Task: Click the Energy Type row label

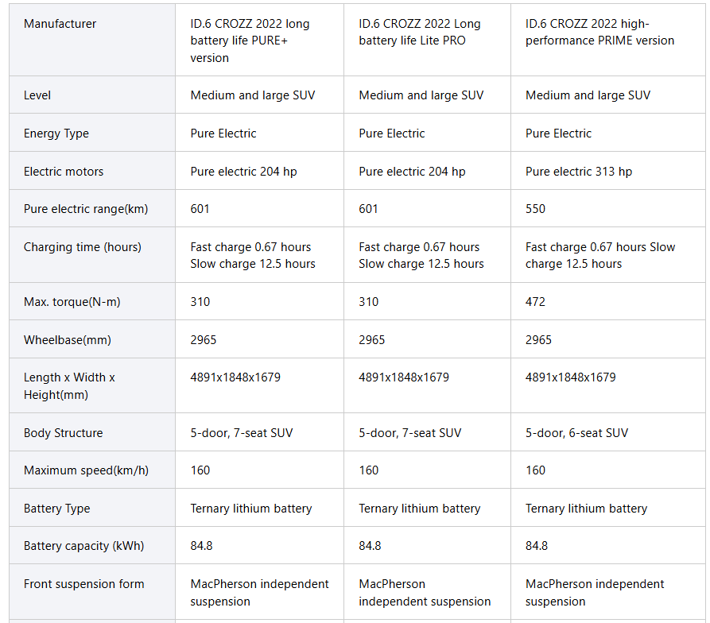Action: 56,133
